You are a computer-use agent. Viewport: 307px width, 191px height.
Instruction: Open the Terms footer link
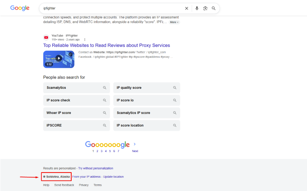[98, 185]
